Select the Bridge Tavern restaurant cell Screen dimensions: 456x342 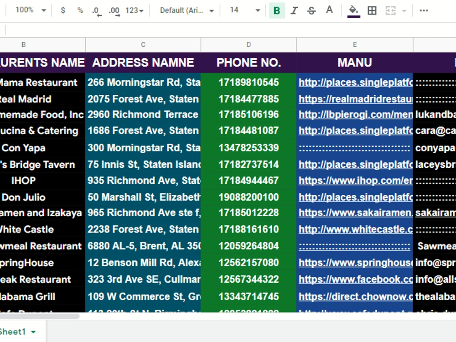[x=42, y=165]
